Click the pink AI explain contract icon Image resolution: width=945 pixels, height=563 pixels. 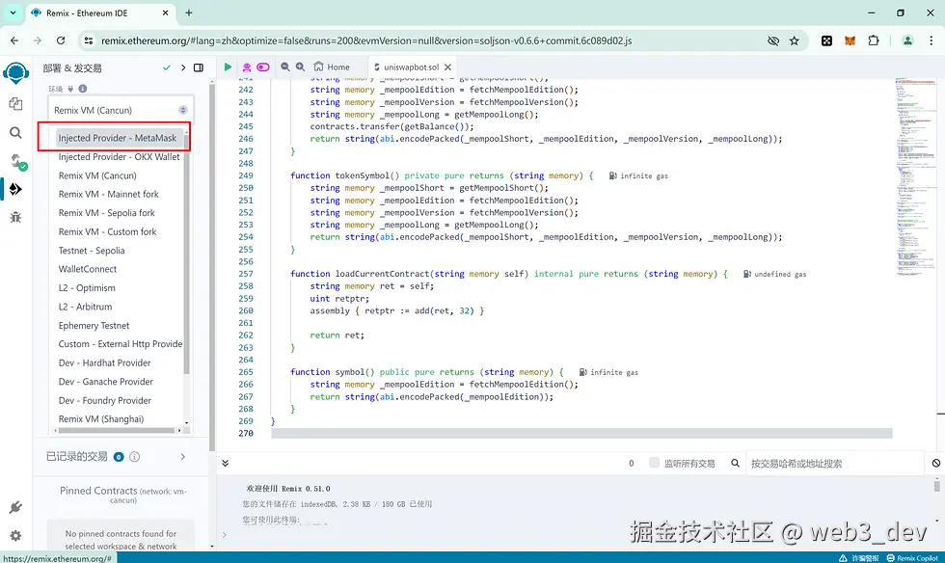pos(247,67)
